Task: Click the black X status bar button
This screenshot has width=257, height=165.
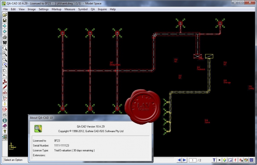Action: point(219,160)
